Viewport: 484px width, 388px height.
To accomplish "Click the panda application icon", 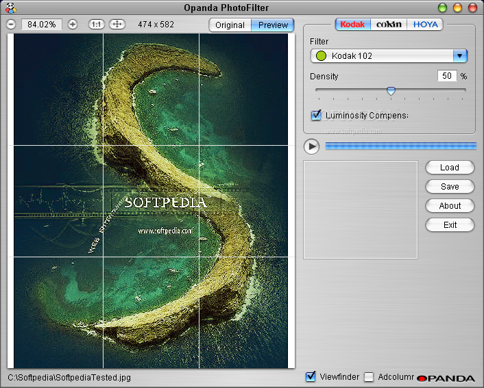I will click(10, 8).
